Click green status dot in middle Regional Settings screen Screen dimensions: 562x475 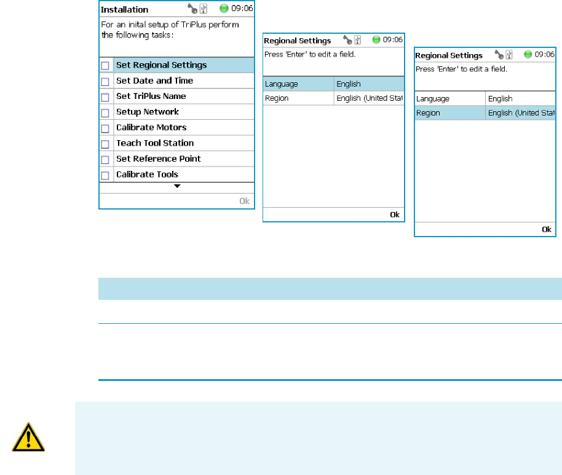pyautogui.click(x=376, y=39)
